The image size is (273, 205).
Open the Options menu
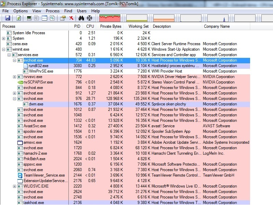(x=21, y=11)
